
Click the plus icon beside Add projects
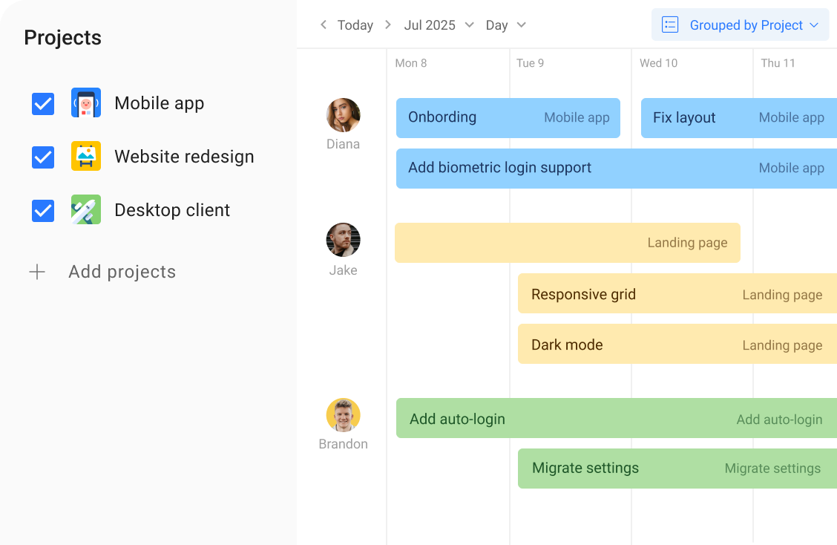(37, 272)
